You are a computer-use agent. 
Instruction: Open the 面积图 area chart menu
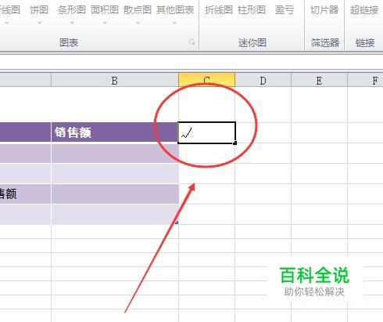(105, 10)
